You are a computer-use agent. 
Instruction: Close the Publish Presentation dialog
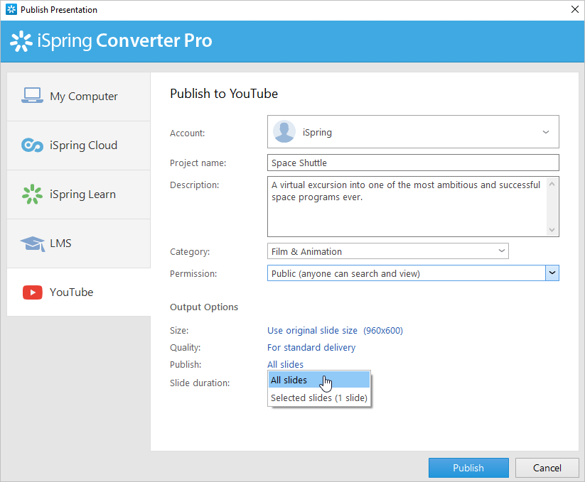575,9
